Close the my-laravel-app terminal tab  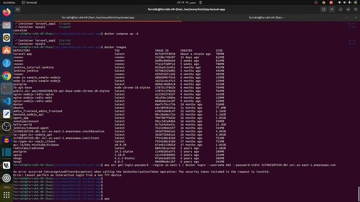click(x=178, y=17)
